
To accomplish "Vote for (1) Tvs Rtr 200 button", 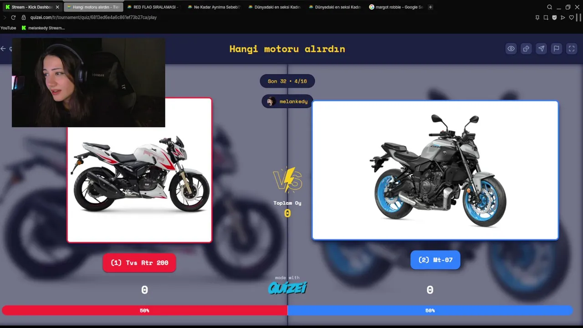I will [x=139, y=263].
